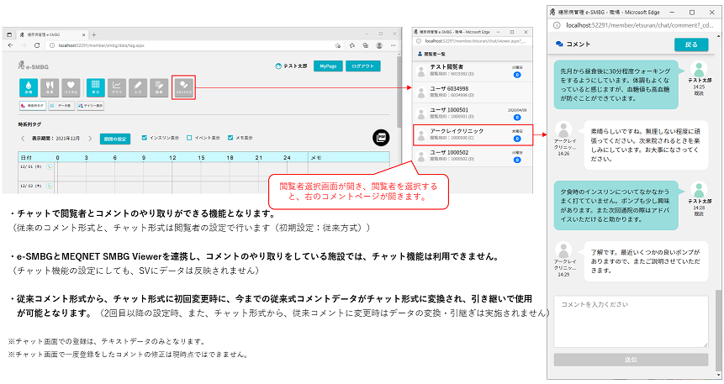Image resolution: width=724 pixels, height=384 pixels.
Task: Select viewer アークレイクリニック in the list
Action: click(x=473, y=134)
